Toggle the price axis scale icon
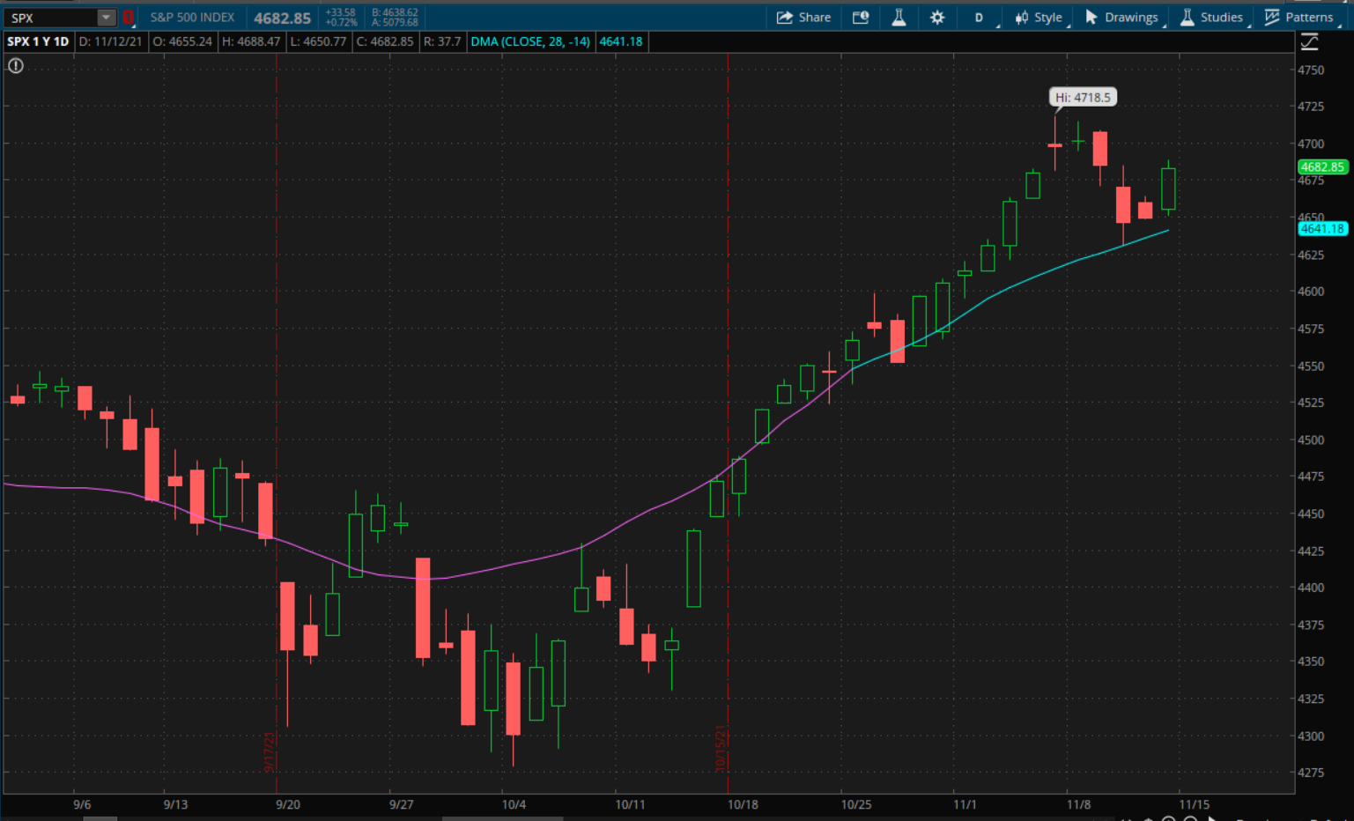Image resolution: width=1354 pixels, height=821 pixels. coord(1310,41)
